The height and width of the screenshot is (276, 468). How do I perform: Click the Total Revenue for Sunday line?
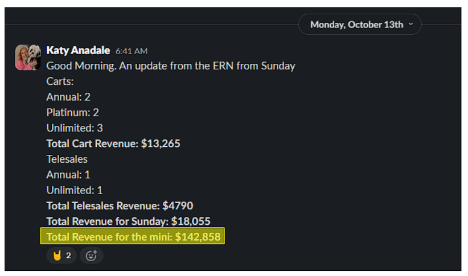[x=129, y=221]
